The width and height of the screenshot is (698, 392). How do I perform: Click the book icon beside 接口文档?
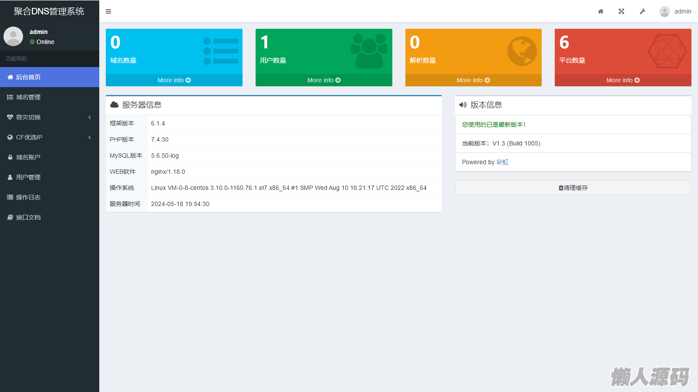[x=10, y=217]
